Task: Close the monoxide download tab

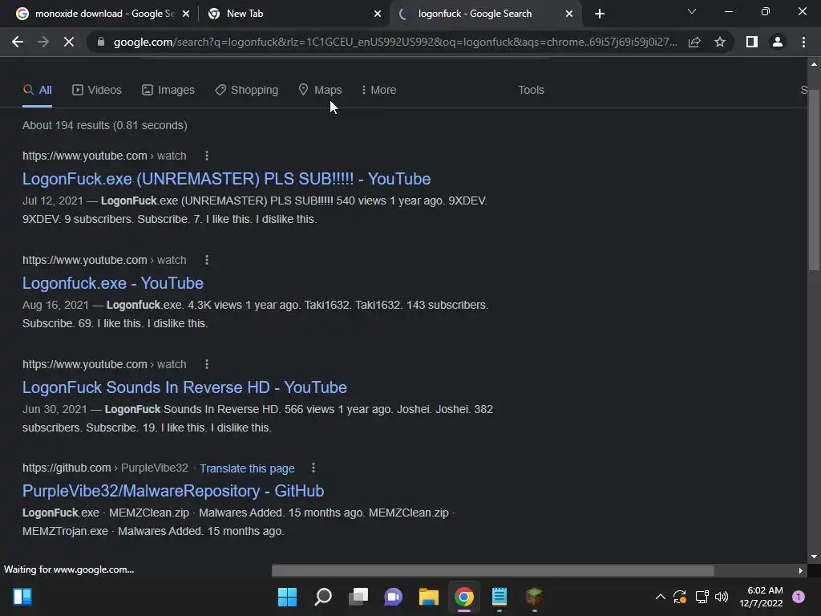Action: 186,14
